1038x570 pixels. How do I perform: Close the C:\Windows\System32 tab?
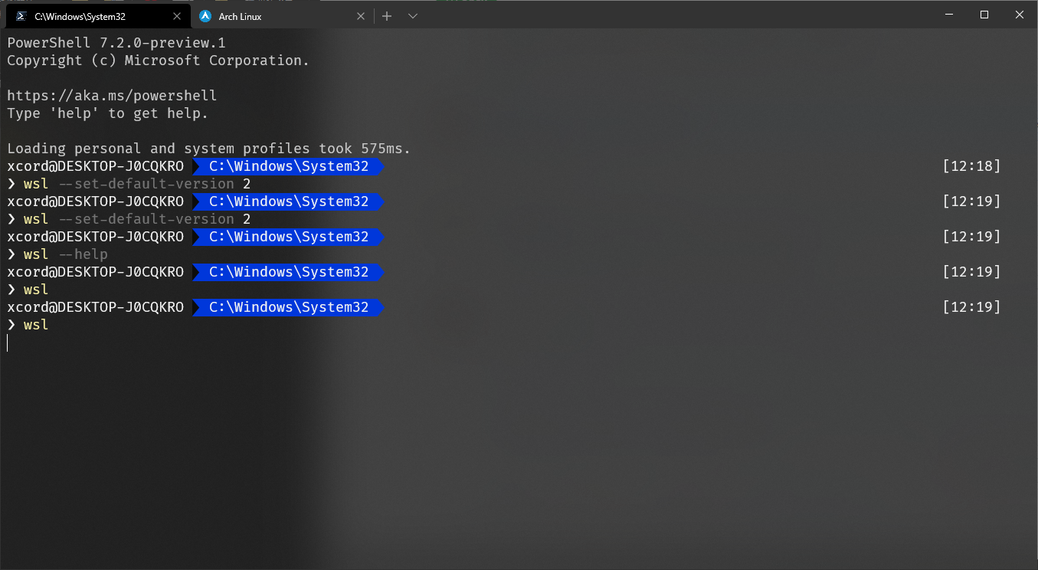(x=177, y=15)
